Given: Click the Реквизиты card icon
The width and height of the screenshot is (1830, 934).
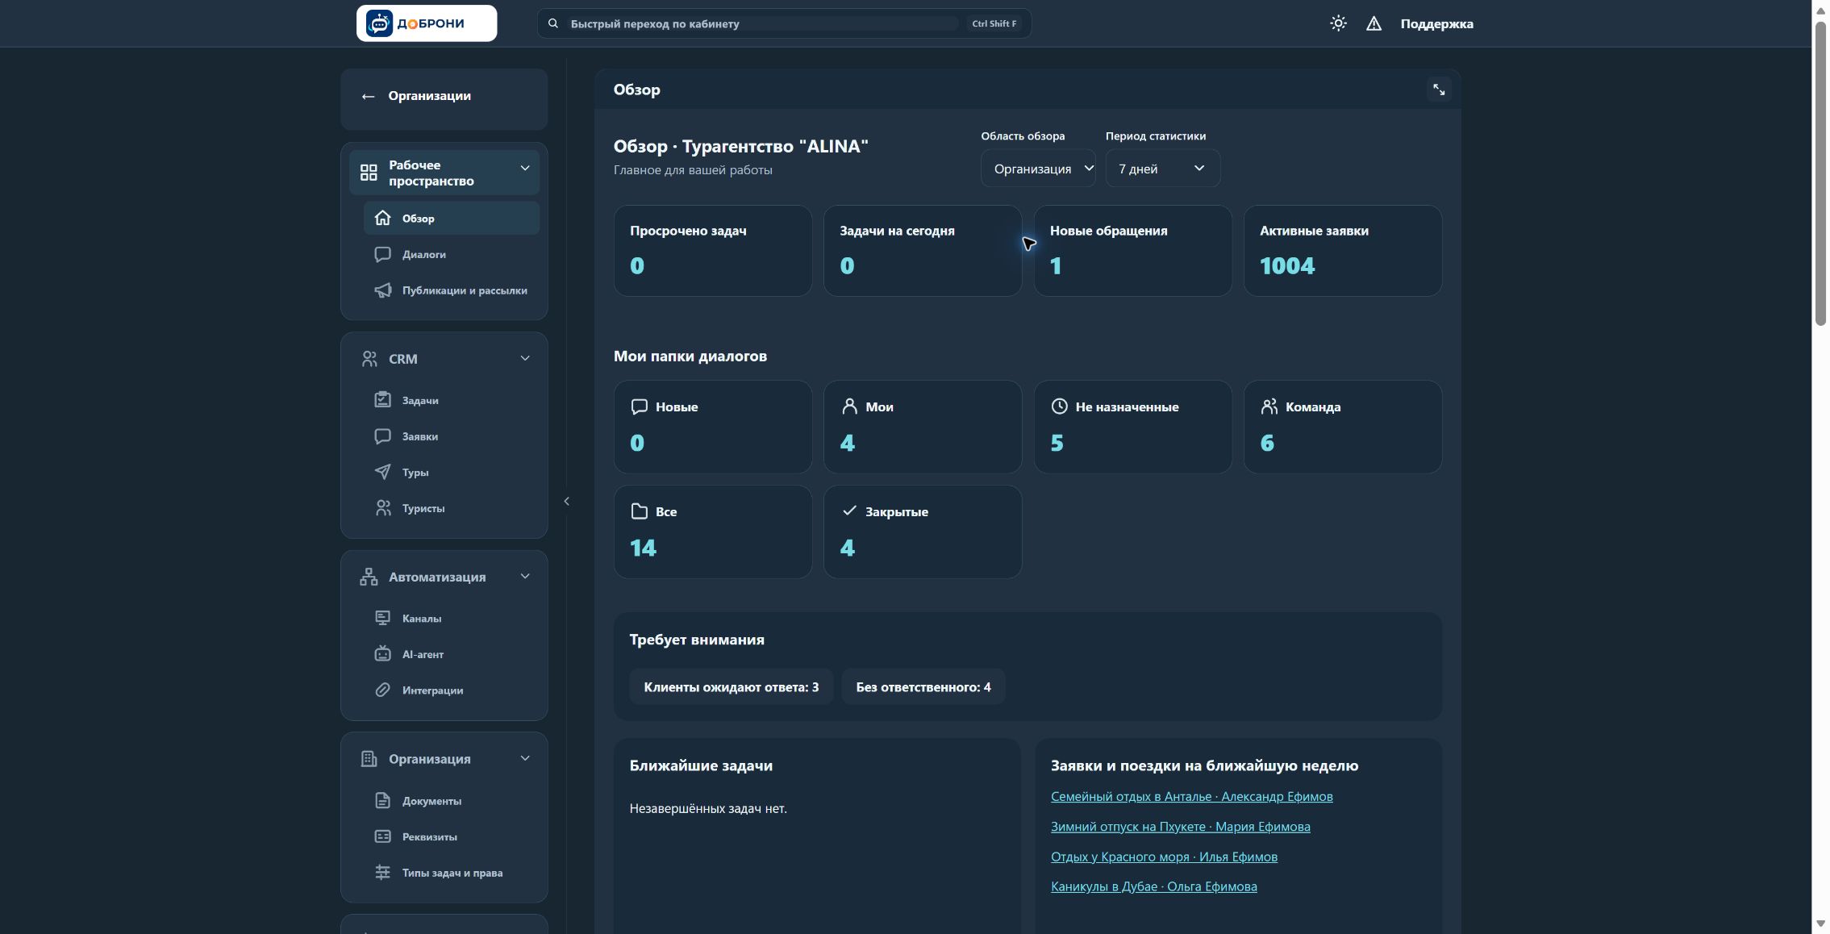Looking at the screenshot, I should click(x=383, y=836).
